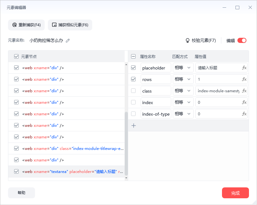
Task: Open 相等 dropdown for placeholder attribute
Action: click(x=183, y=68)
